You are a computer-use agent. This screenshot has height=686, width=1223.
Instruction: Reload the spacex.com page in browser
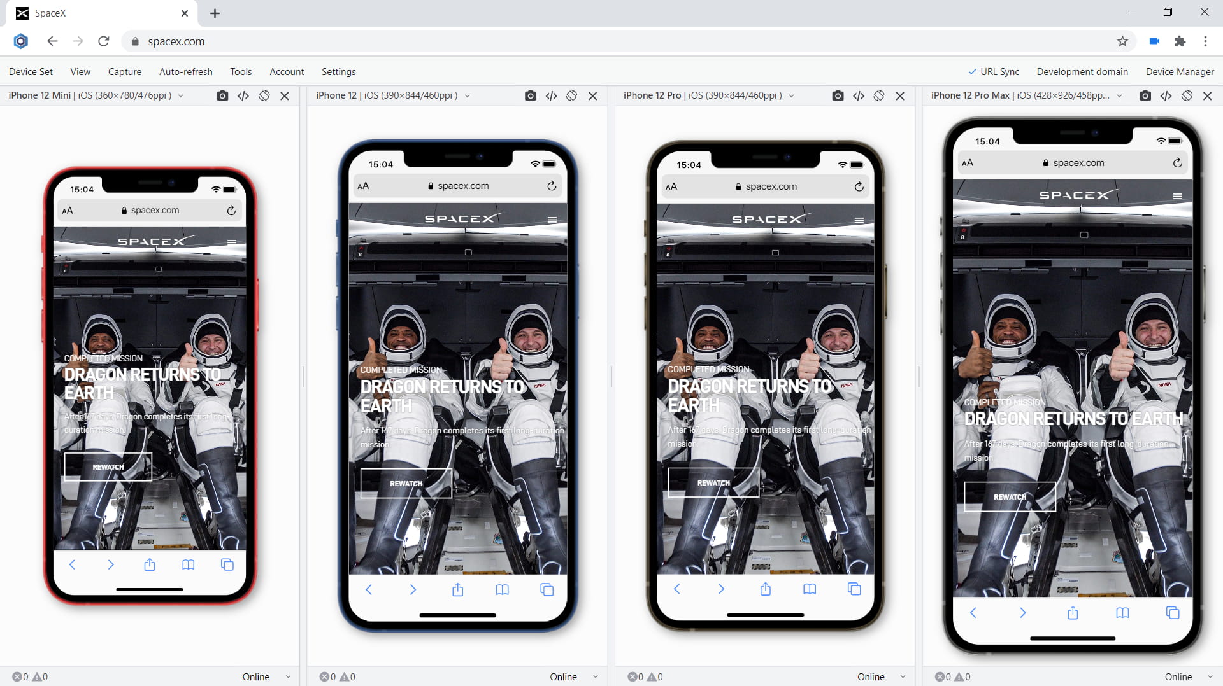[104, 41]
